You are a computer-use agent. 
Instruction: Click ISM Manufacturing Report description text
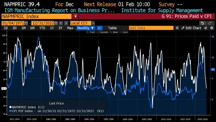pyautogui.click(x=59, y=10)
